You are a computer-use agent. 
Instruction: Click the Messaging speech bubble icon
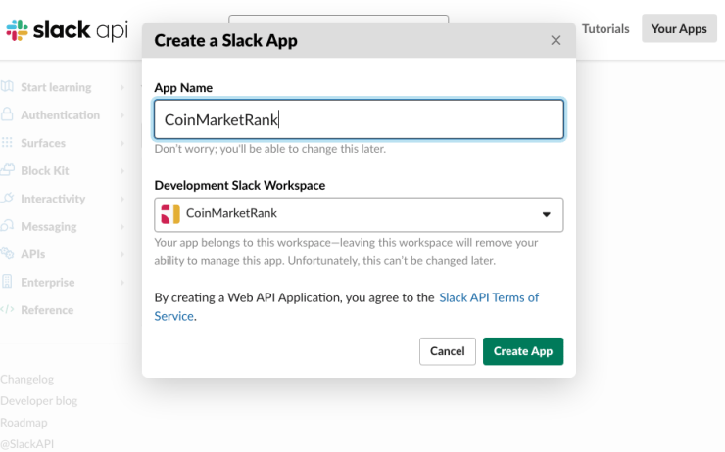pyautogui.click(x=8, y=227)
